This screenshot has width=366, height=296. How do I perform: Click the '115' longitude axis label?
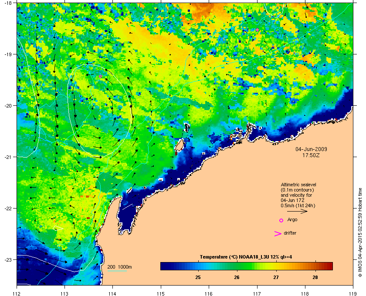click(x=161, y=294)
